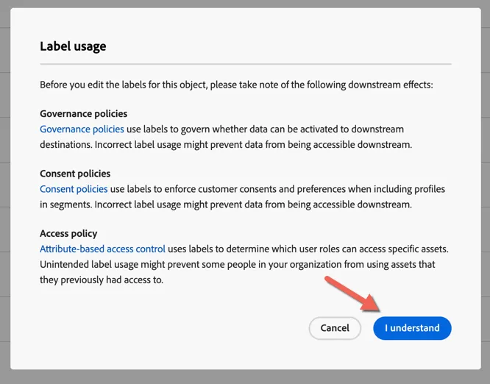Click the Access policy heading

tap(68, 233)
